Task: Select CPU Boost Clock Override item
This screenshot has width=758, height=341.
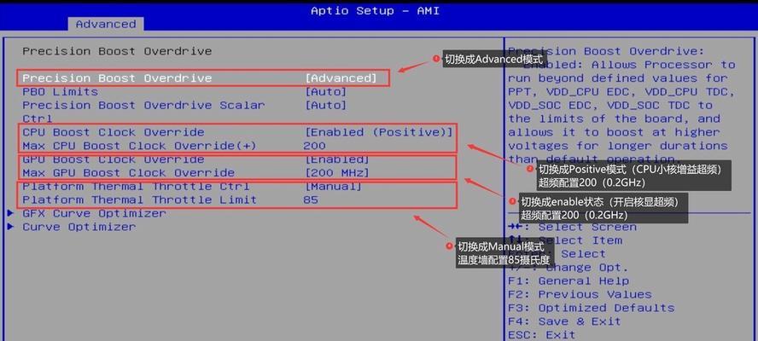Action: coord(114,132)
